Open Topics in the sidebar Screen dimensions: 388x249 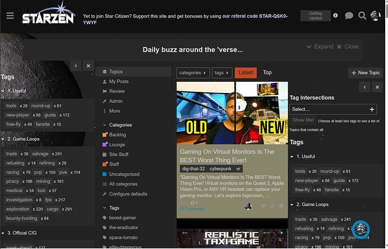[x=133, y=72]
